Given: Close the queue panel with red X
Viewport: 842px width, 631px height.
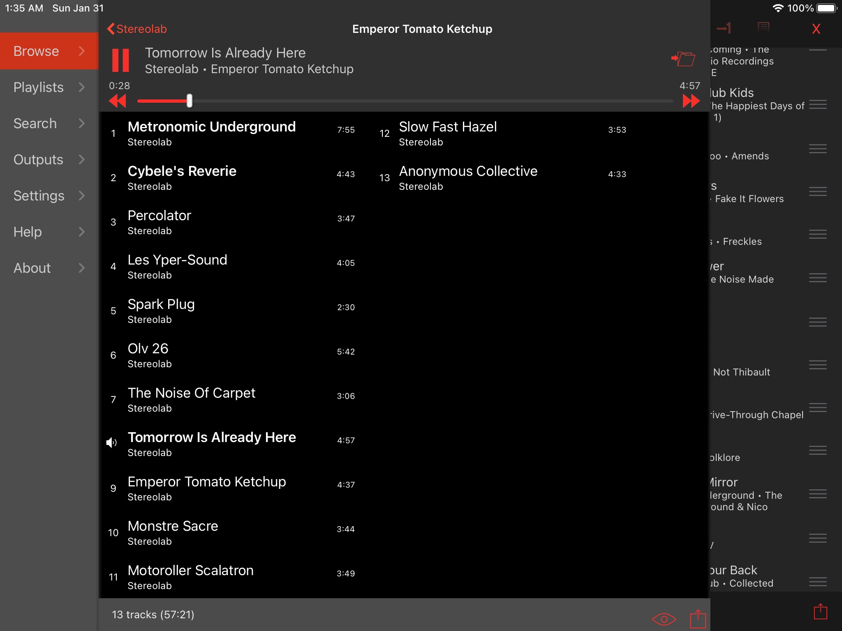Looking at the screenshot, I should [x=816, y=29].
